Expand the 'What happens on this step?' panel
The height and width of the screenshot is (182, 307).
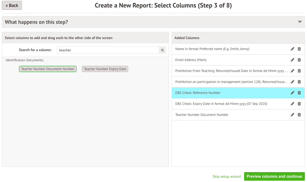(300, 22)
